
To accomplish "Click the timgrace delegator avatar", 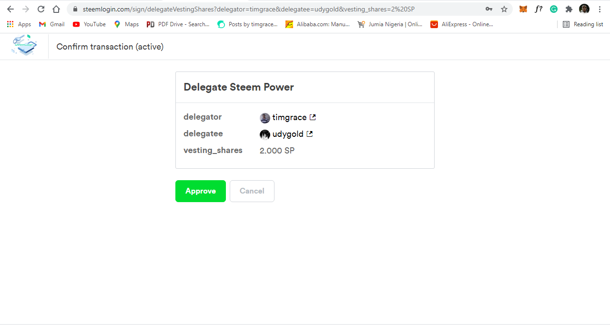I will click(265, 118).
